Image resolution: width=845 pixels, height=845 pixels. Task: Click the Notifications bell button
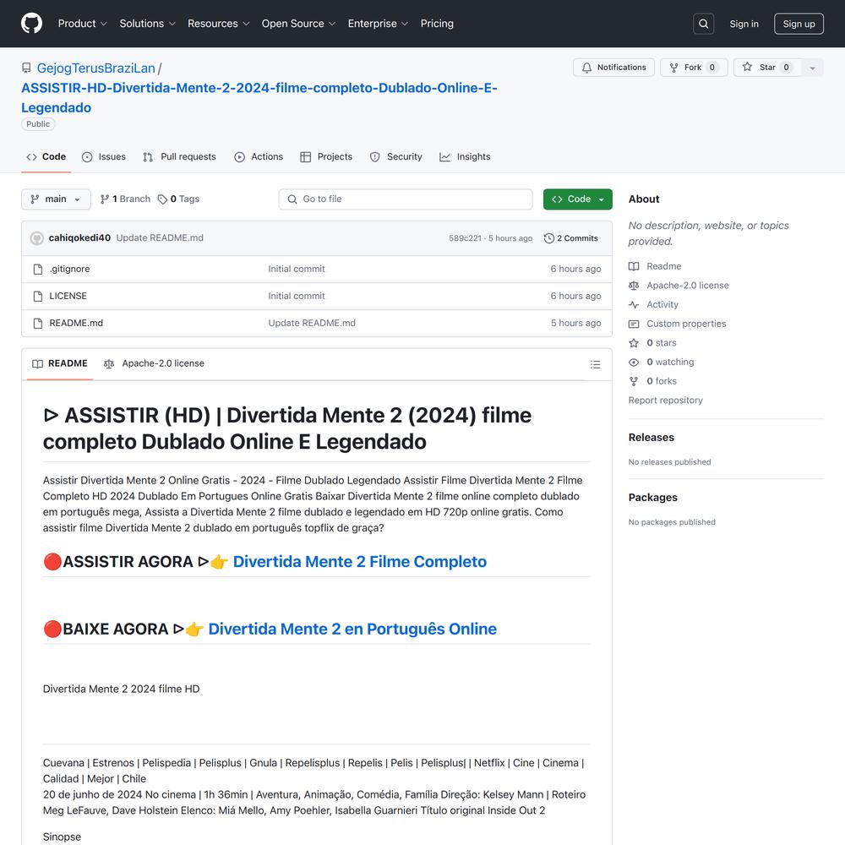(613, 68)
